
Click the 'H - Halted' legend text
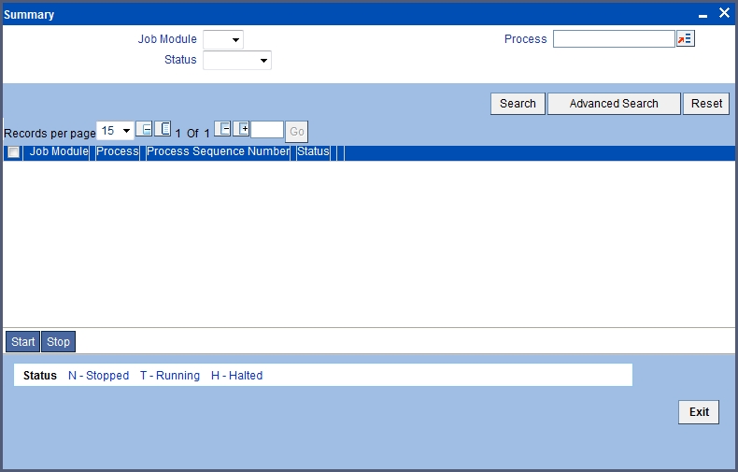coord(236,376)
